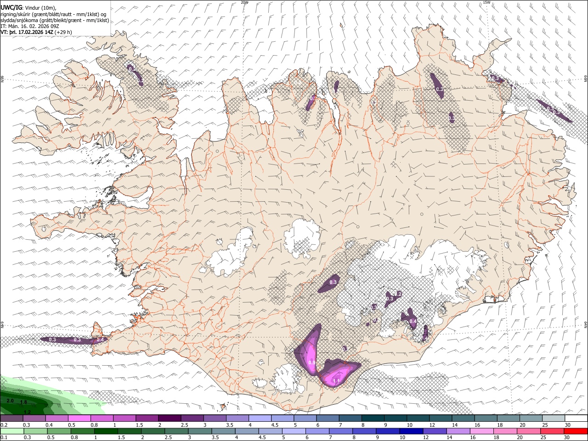Viewport: 588px width, 441px height.
Task: Click the '2.0' rain value in green area
Action: pyautogui.click(x=10, y=401)
